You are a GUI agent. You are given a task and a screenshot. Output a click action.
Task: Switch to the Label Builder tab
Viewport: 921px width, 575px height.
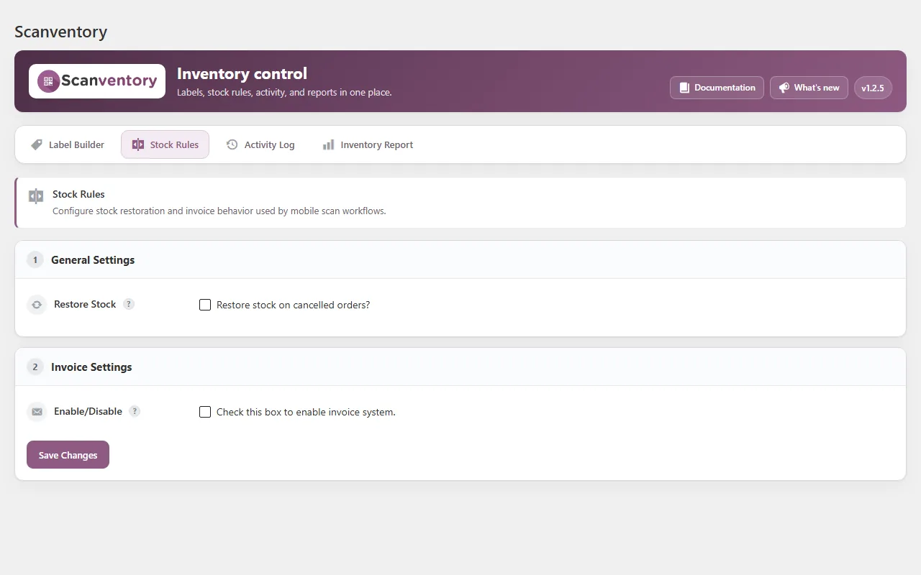pos(68,144)
